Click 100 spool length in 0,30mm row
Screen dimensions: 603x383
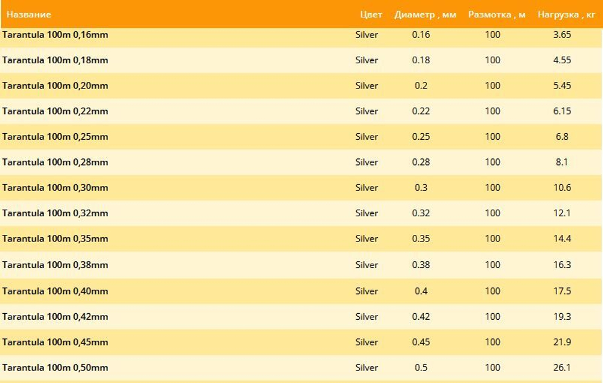(492, 187)
